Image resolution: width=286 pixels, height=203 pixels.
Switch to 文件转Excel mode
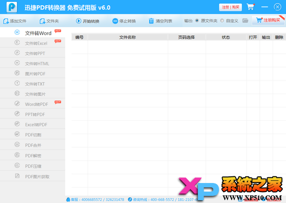click(32, 43)
